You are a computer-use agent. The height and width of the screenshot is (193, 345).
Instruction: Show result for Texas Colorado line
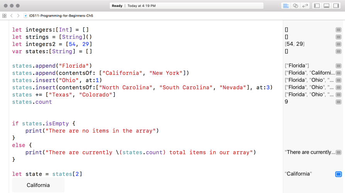click(x=338, y=95)
